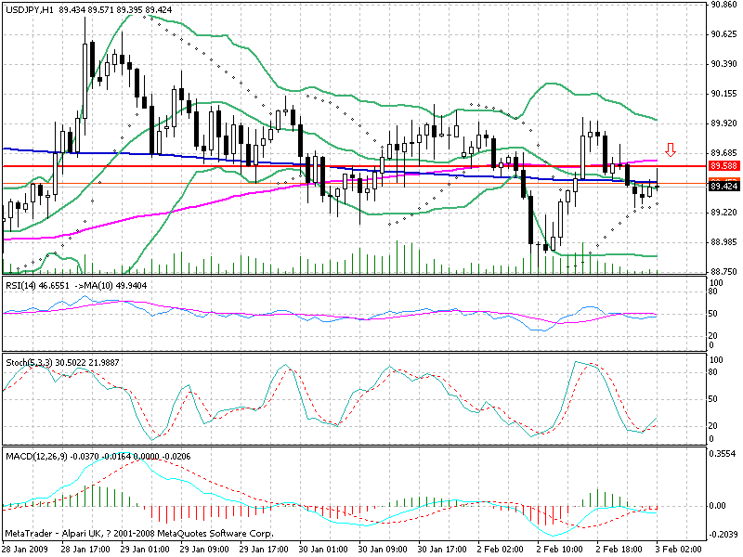Click the red down arrow marker
This screenshot has height=557, width=743.
tap(670, 149)
